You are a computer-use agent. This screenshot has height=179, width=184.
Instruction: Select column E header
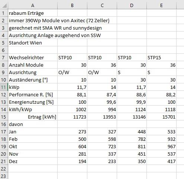(161, 6)
